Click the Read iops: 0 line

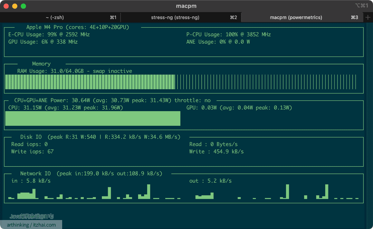(29, 144)
